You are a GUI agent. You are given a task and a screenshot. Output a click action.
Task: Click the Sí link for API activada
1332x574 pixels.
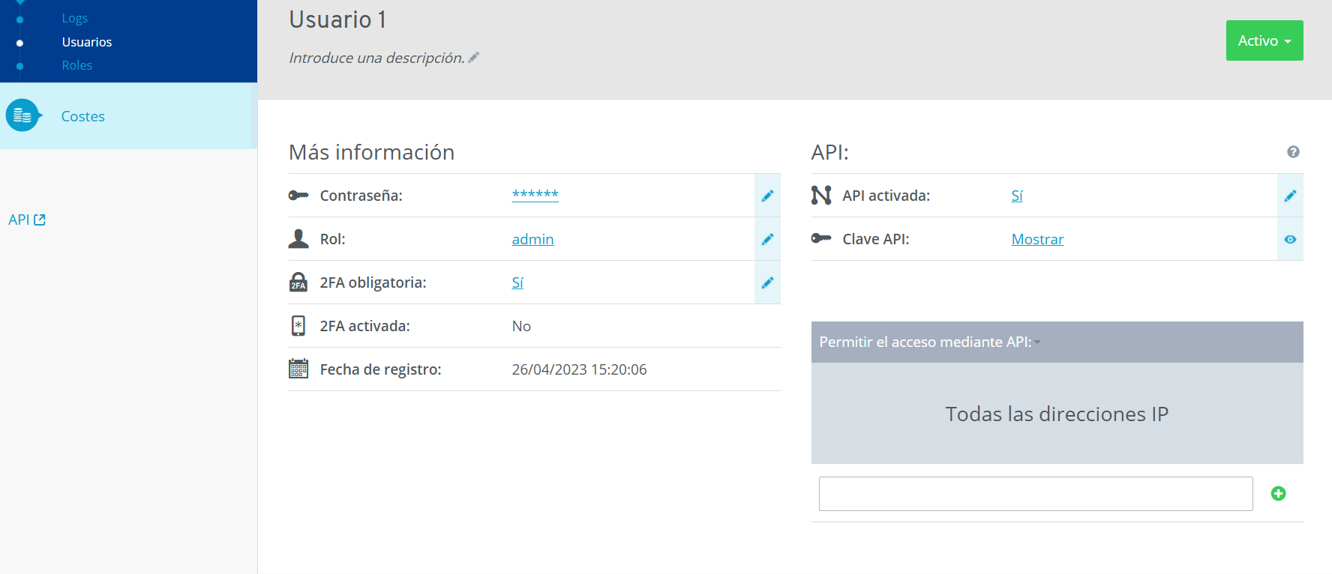tap(1017, 196)
